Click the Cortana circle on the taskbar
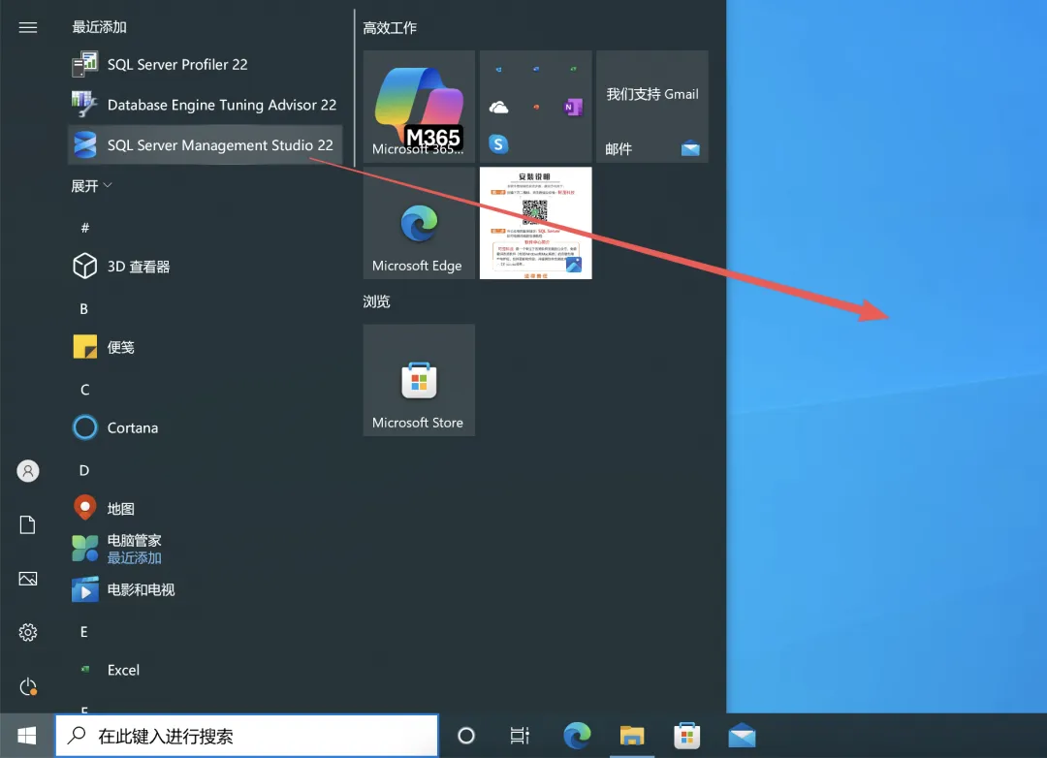The width and height of the screenshot is (1047, 758). tap(466, 736)
